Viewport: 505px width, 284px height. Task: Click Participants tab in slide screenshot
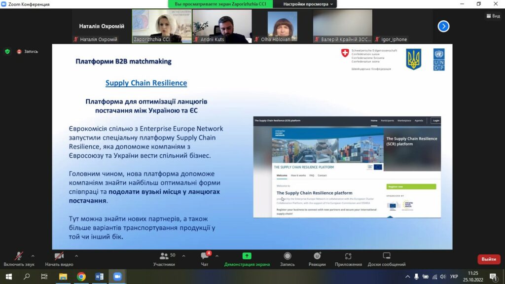387,120
